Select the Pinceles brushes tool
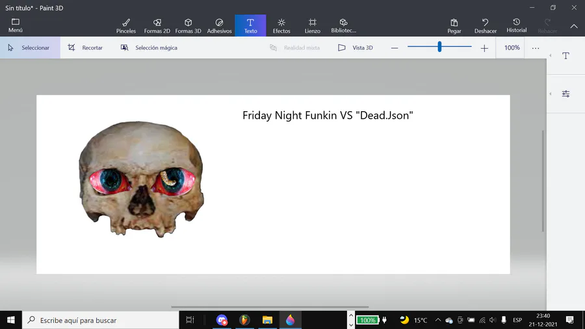 click(x=126, y=26)
